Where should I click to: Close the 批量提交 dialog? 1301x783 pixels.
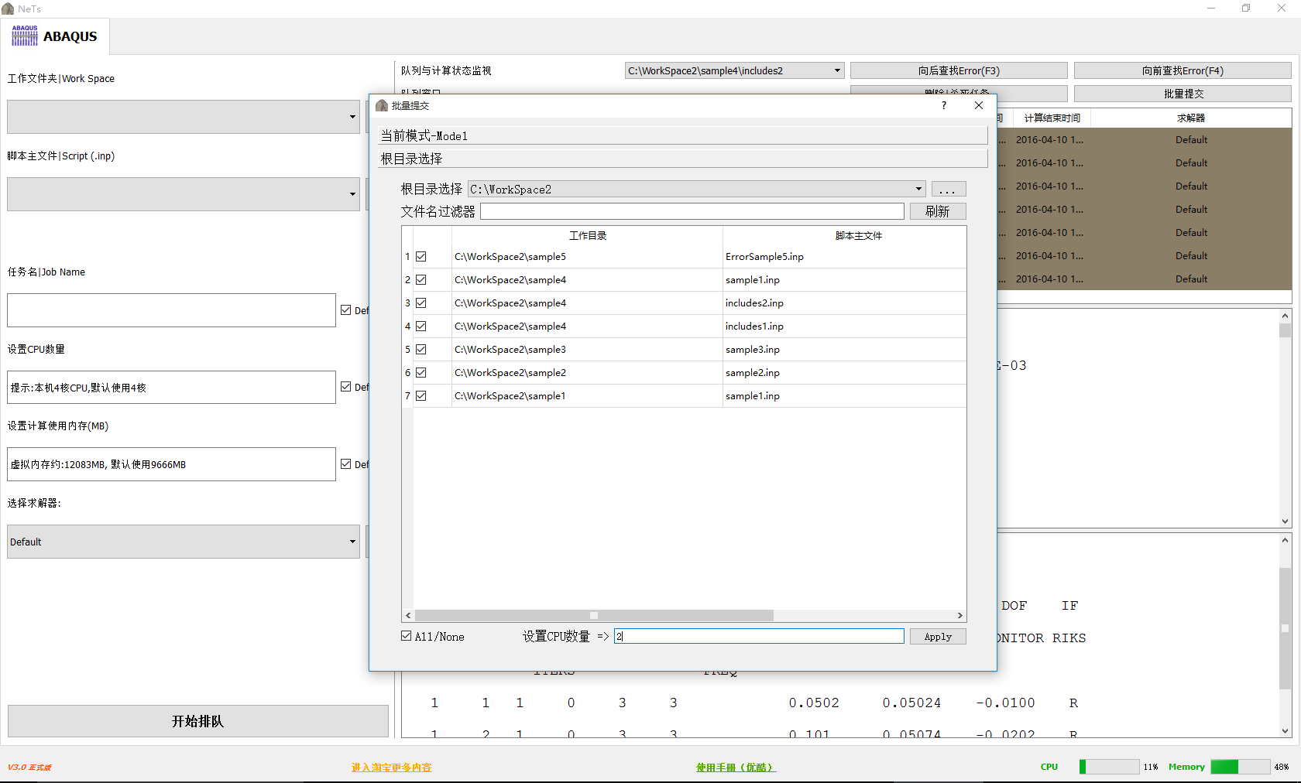point(979,105)
